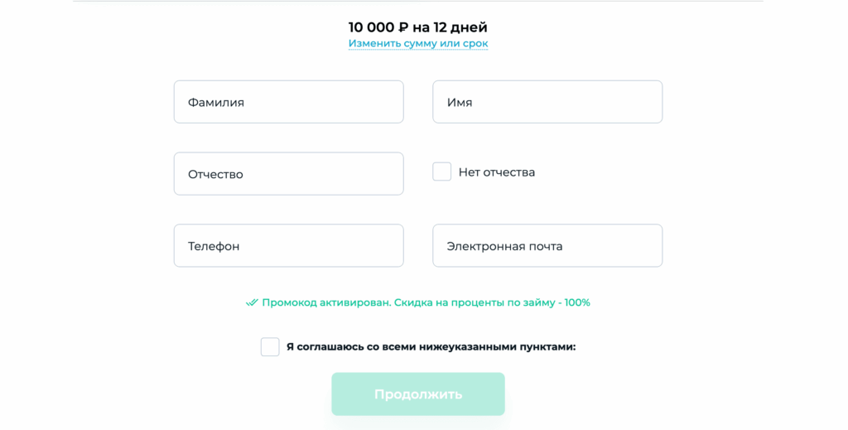Click the 'Я соглашаюсь со всеми' label text

coord(356,347)
